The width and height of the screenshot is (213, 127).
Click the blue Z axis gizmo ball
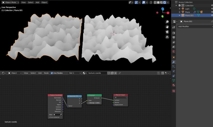(163, 9)
